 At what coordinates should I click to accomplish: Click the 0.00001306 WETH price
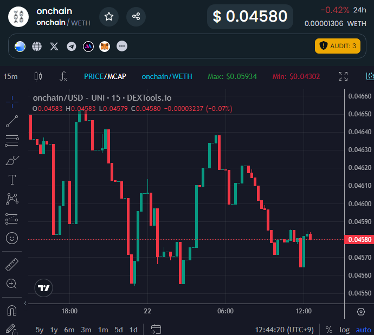point(335,24)
